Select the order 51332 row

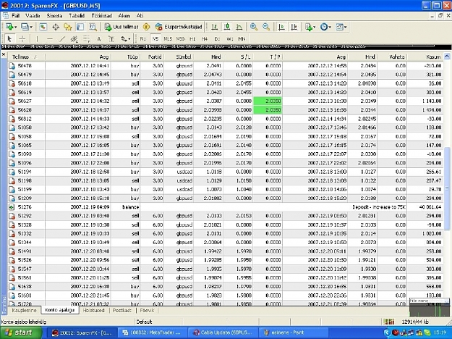[226, 233]
